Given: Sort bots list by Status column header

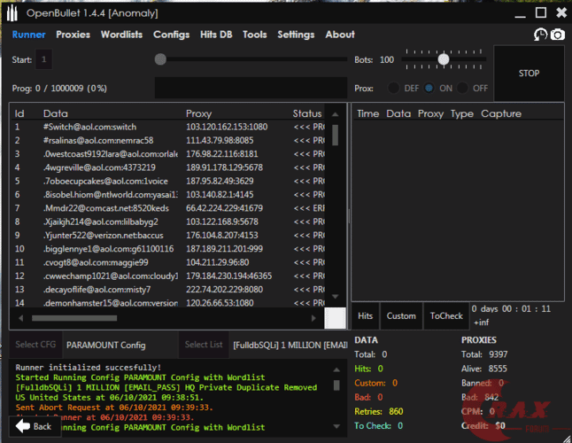Looking at the screenshot, I should pos(307,113).
